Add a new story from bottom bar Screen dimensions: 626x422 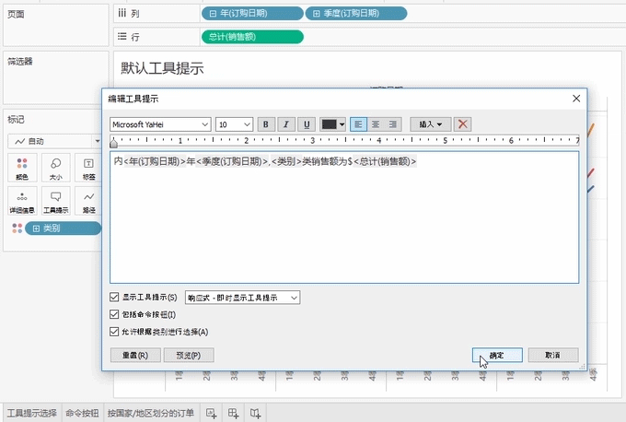(x=255, y=413)
